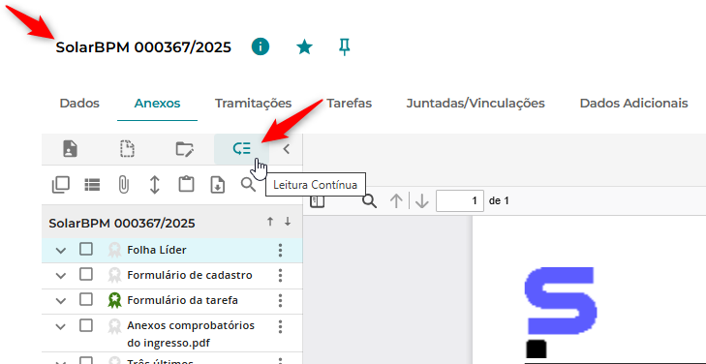Open Anexos comprobatórios do ingresso.pdf
The width and height of the screenshot is (706, 364).
click(x=191, y=334)
